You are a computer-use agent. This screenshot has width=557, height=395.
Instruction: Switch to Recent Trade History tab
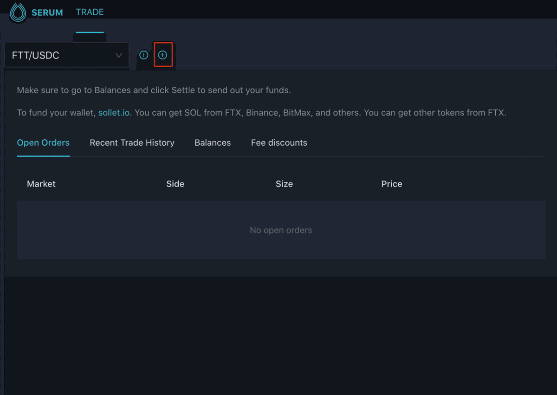(132, 142)
